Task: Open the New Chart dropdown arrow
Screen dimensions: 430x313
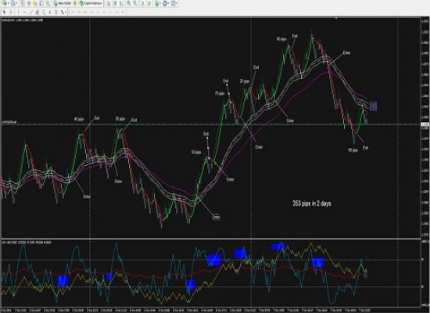Action: click(x=9, y=3)
